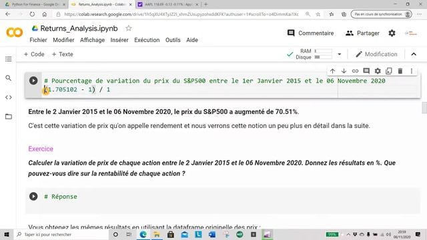Move the cell down with the arrow icon
The width and height of the screenshot is (427, 240).
click(x=344, y=71)
